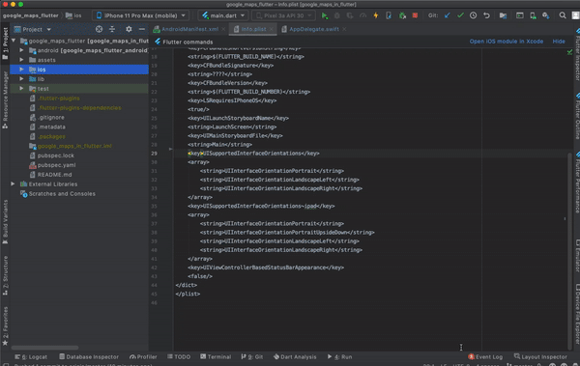Open Pixel 3a API 30 emulator dropdown
This screenshot has width=580, height=366.
283,15
